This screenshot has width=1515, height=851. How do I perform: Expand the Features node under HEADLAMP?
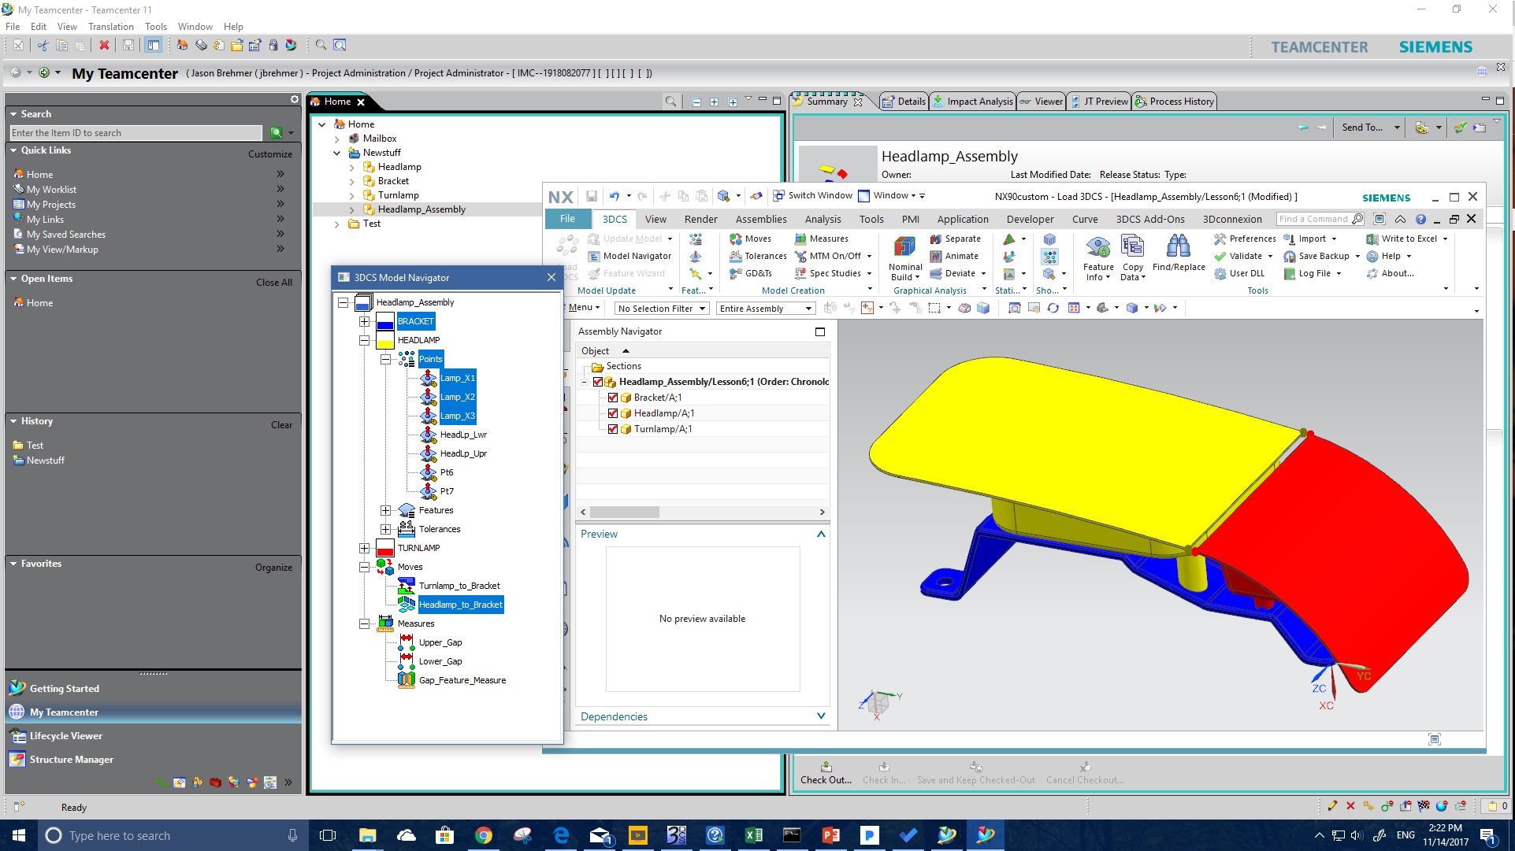tap(385, 510)
